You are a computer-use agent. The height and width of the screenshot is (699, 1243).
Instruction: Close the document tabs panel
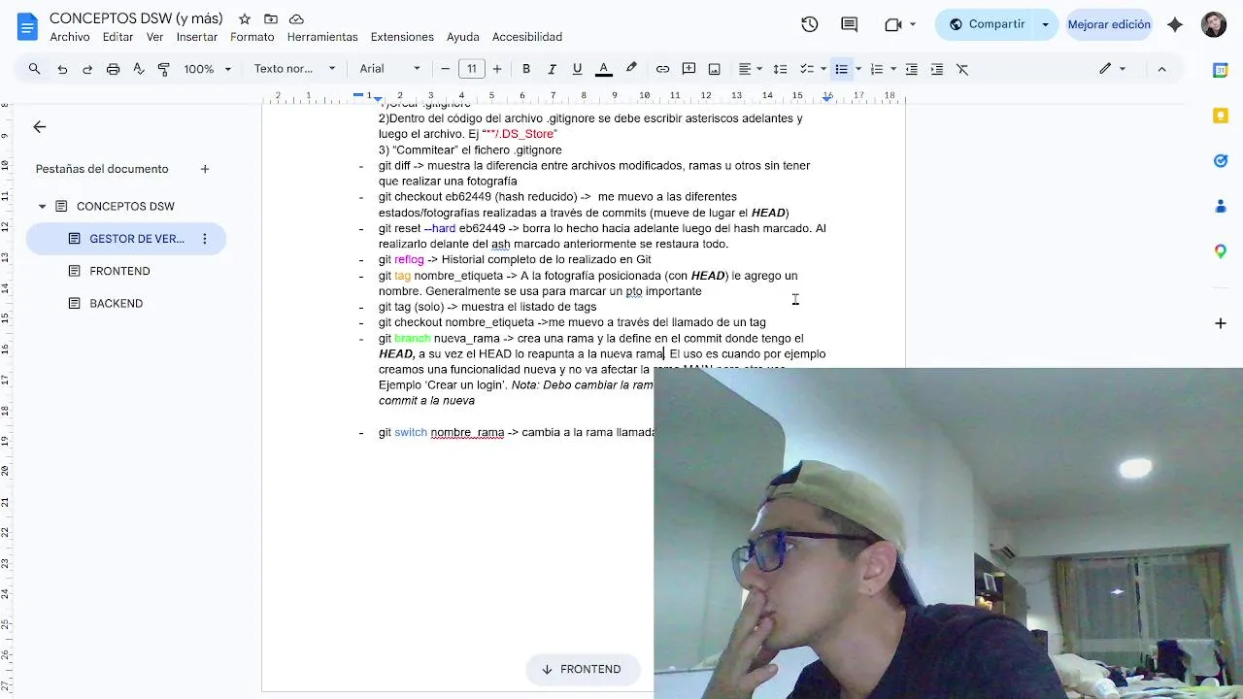click(x=39, y=127)
